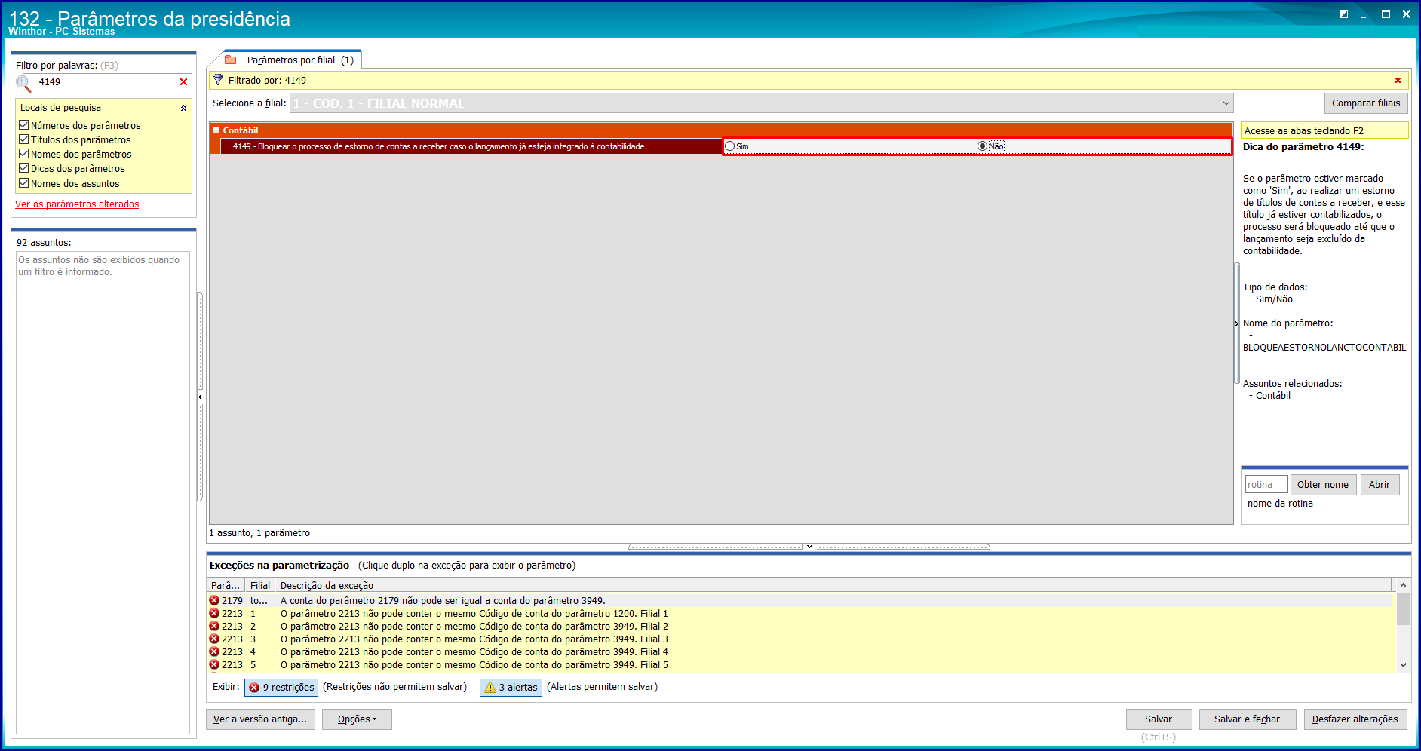Click error icon on the 2213 Filial 4 row
The image size is (1421, 751).
click(x=214, y=652)
